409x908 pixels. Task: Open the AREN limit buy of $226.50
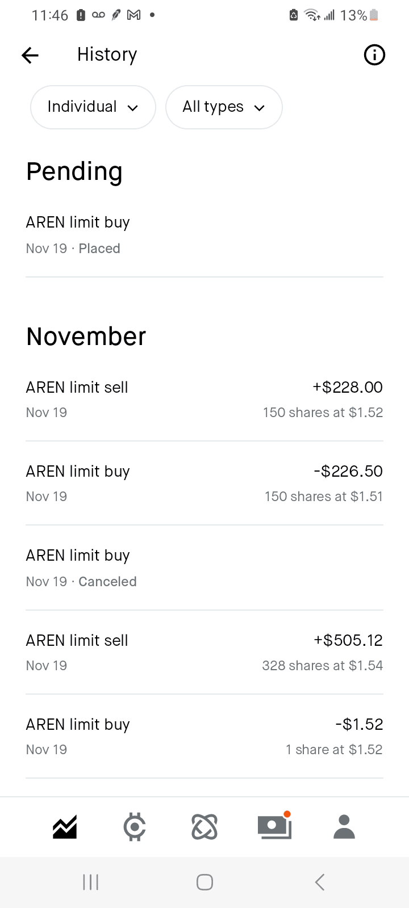[x=204, y=484]
